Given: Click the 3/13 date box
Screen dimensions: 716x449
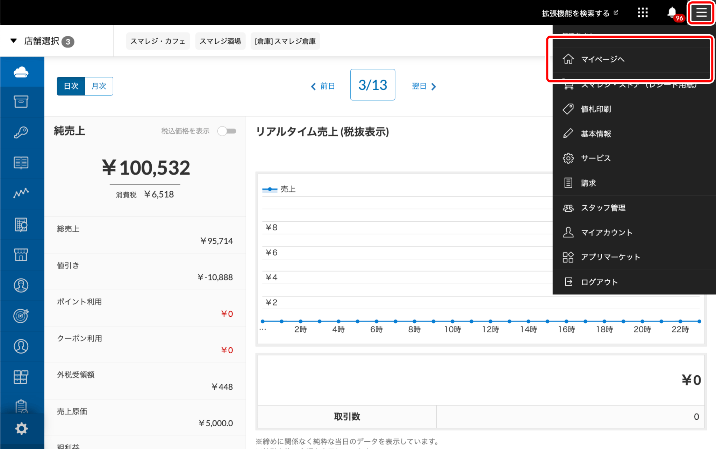Looking at the screenshot, I should point(373,85).
